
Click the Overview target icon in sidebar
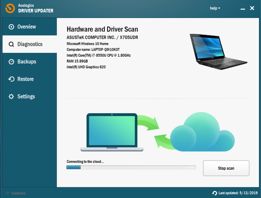coord(11,27)
